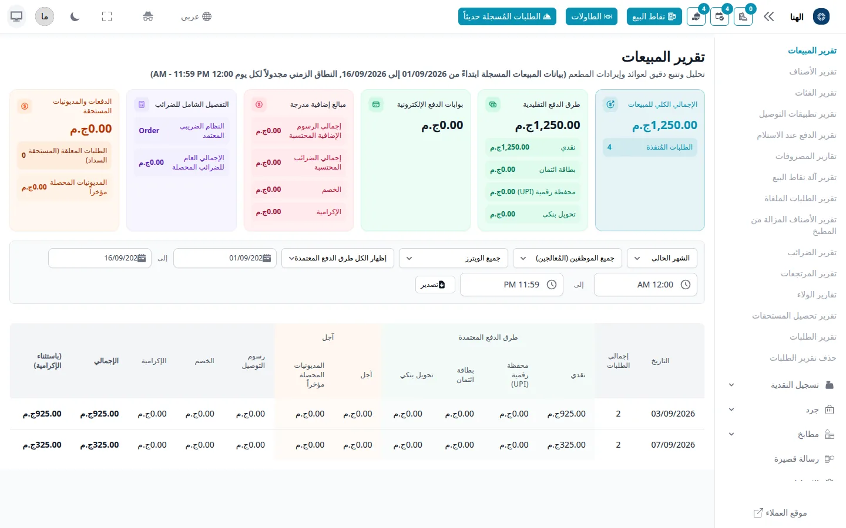The height and width of the screenshot is (528, 846).
Task: Click the waiter bell notification icon with badge 4
Action: pos(696,16)
